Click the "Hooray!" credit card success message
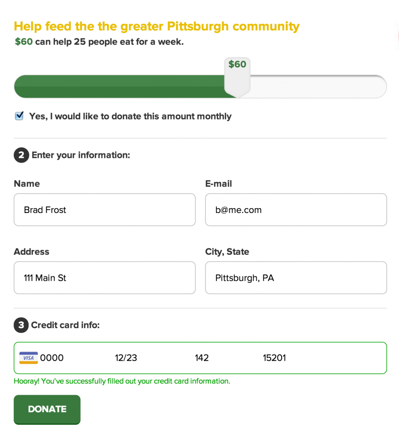This screenshot has width=399, height=437. (x=122, y=381)
